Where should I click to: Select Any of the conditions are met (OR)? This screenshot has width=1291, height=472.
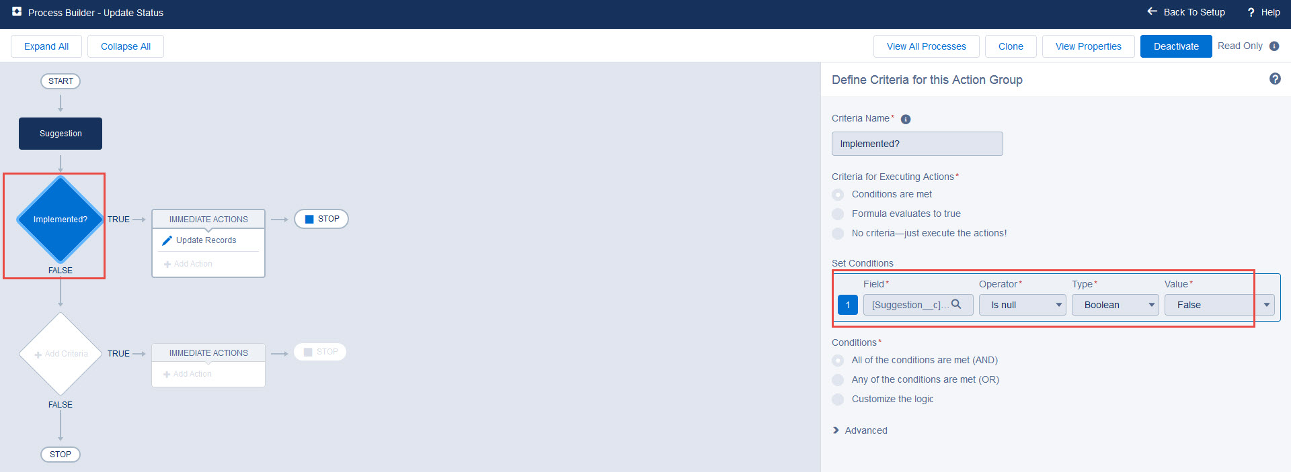click(x=838, y=380)
